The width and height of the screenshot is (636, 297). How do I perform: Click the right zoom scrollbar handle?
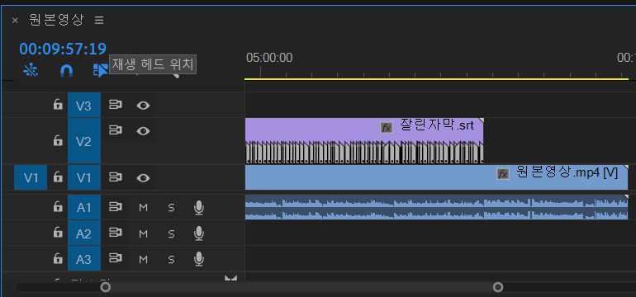(498, 287)
